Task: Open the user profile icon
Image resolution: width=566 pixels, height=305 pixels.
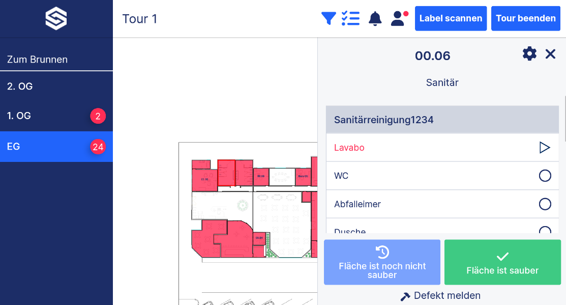Action: point(399,18)
